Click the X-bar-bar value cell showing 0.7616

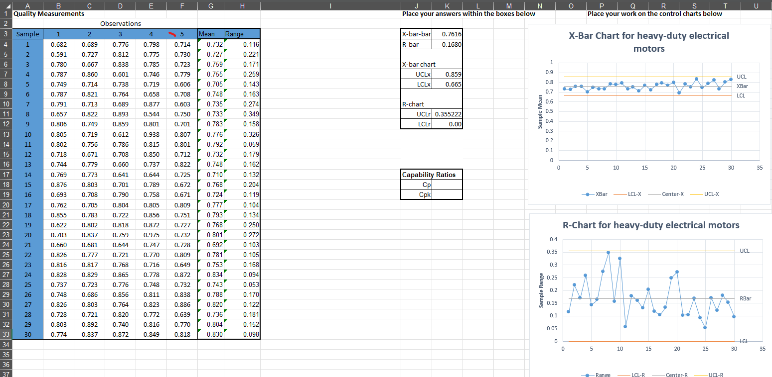click(x=447, y=34)
